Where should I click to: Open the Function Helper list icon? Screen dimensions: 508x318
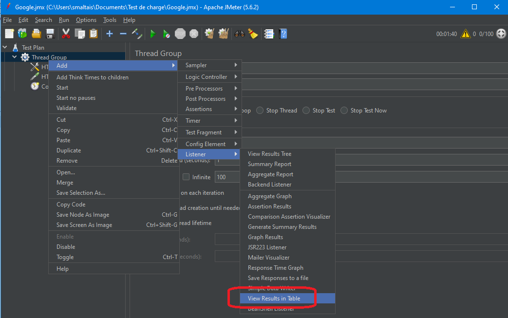tap(269, 34)
